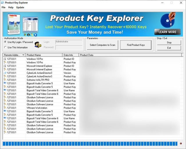
Task: Click Product ID cell in Microsoft Internet Explorer row
Action: click(x=69, y=66)
